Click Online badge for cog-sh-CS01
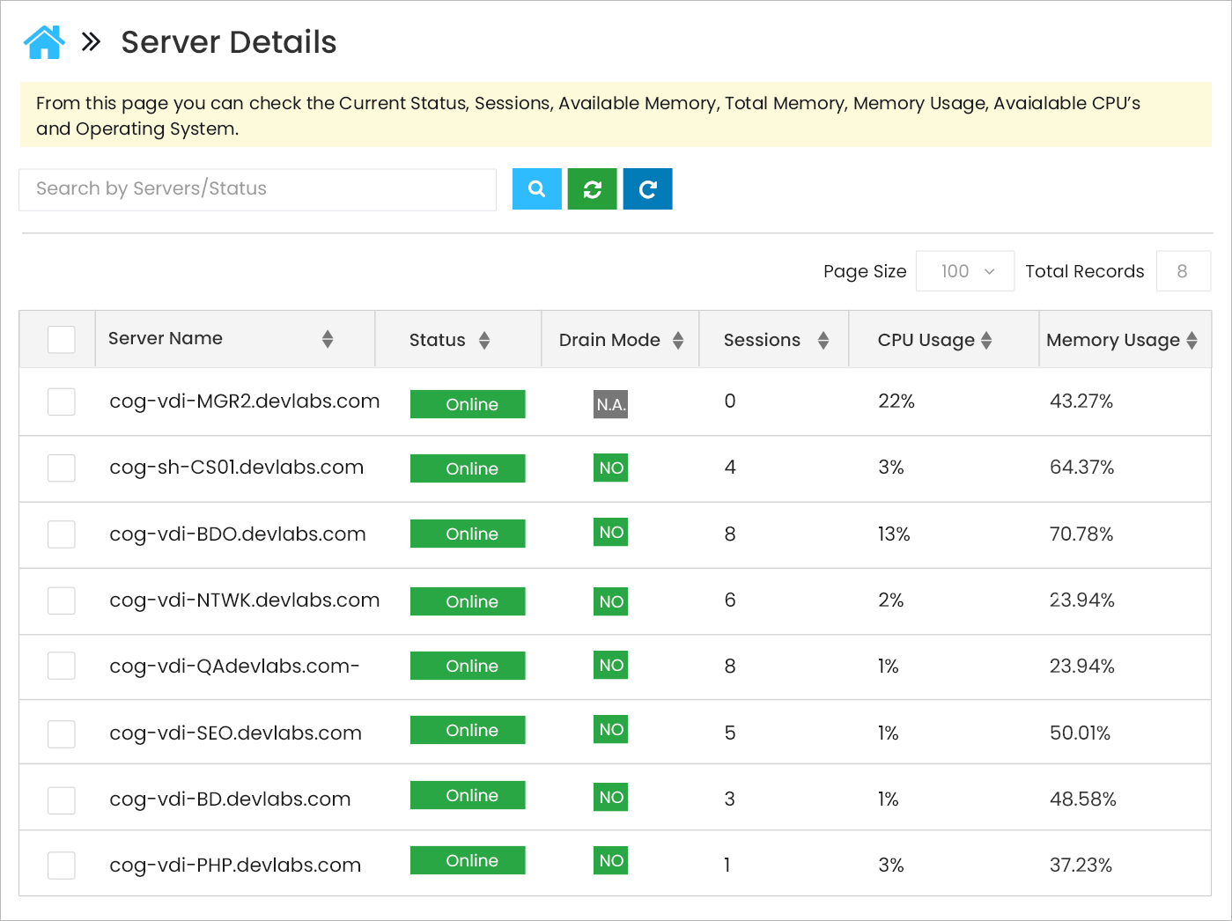 click(468, 468)
